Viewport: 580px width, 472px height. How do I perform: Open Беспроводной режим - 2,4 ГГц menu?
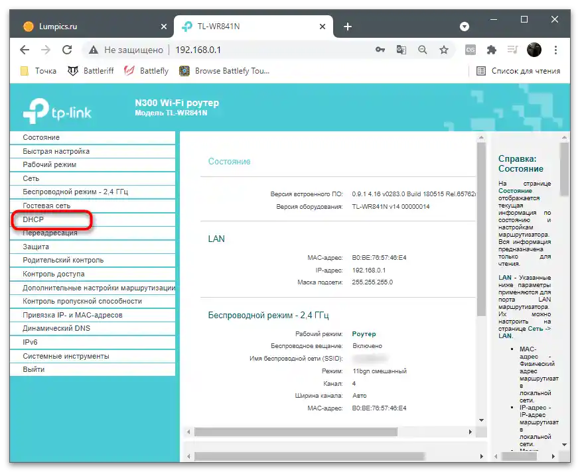click(92, 192)
